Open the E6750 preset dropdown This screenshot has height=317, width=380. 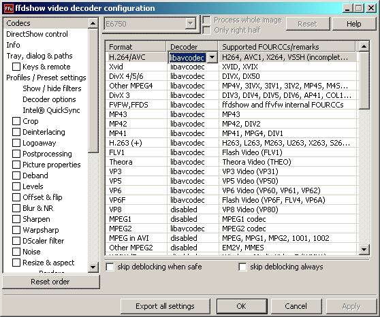tap(191, 24)
